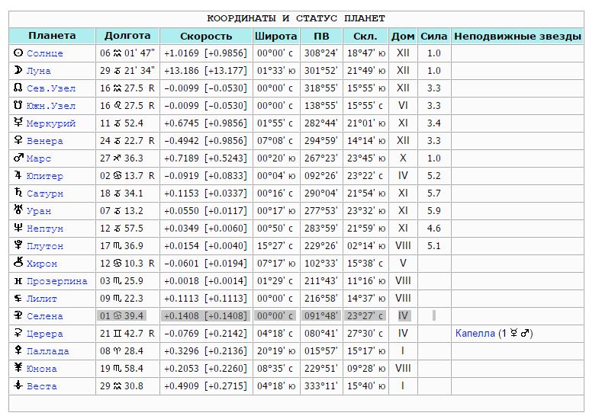Open the Солнце planet link
The height and width of the screenshot is (419, 602).
coord(45,54)
